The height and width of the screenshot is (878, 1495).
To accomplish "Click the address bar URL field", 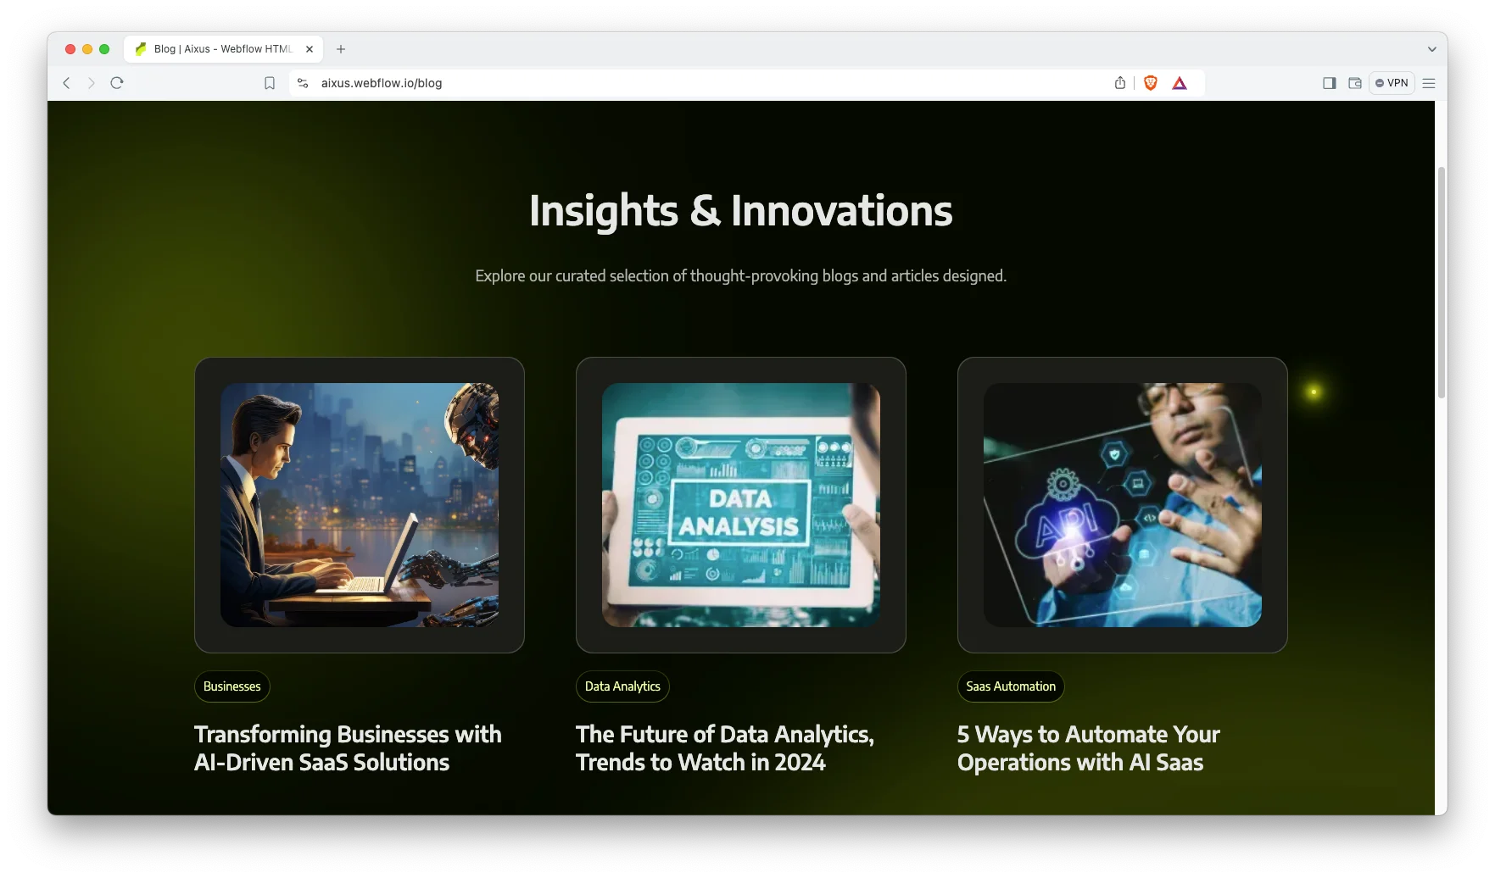I will coord(678,83).
